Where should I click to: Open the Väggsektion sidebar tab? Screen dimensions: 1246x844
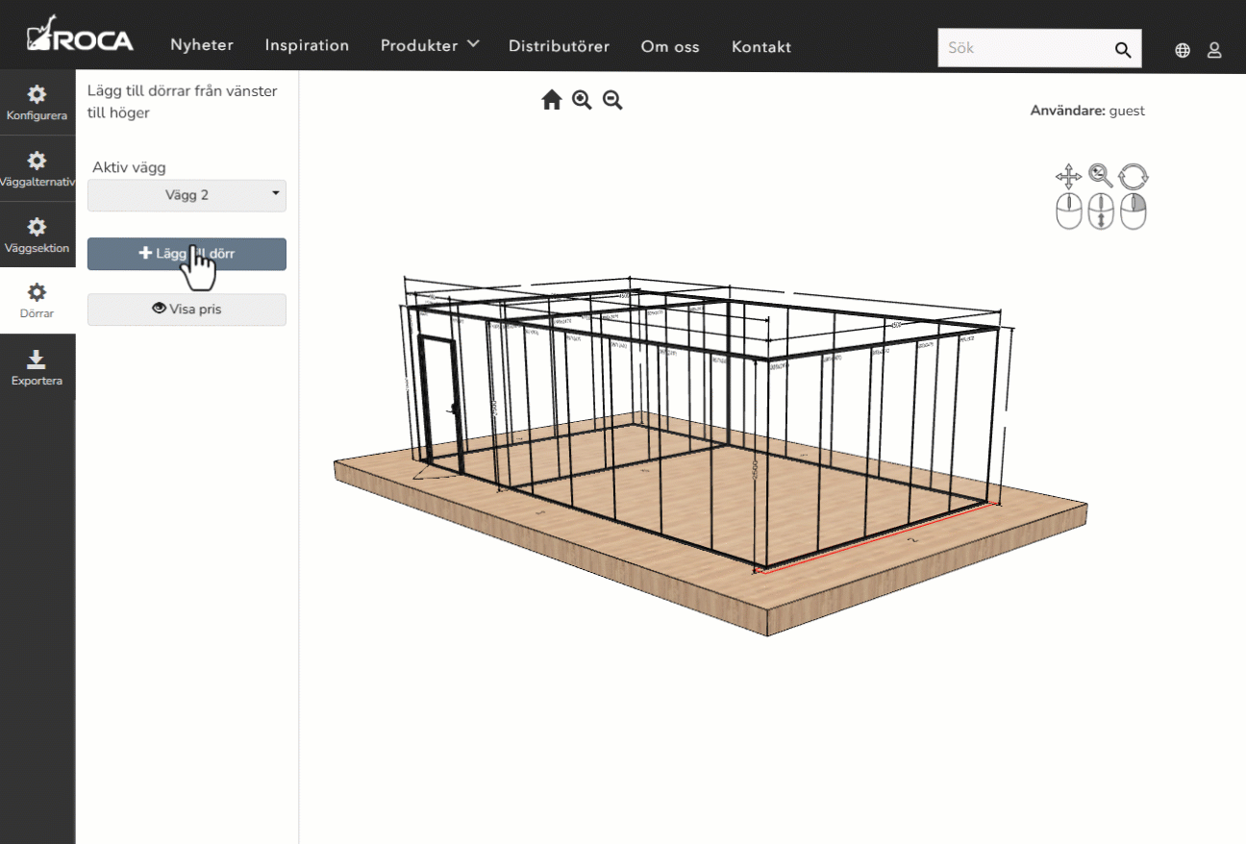pos(37,236)
